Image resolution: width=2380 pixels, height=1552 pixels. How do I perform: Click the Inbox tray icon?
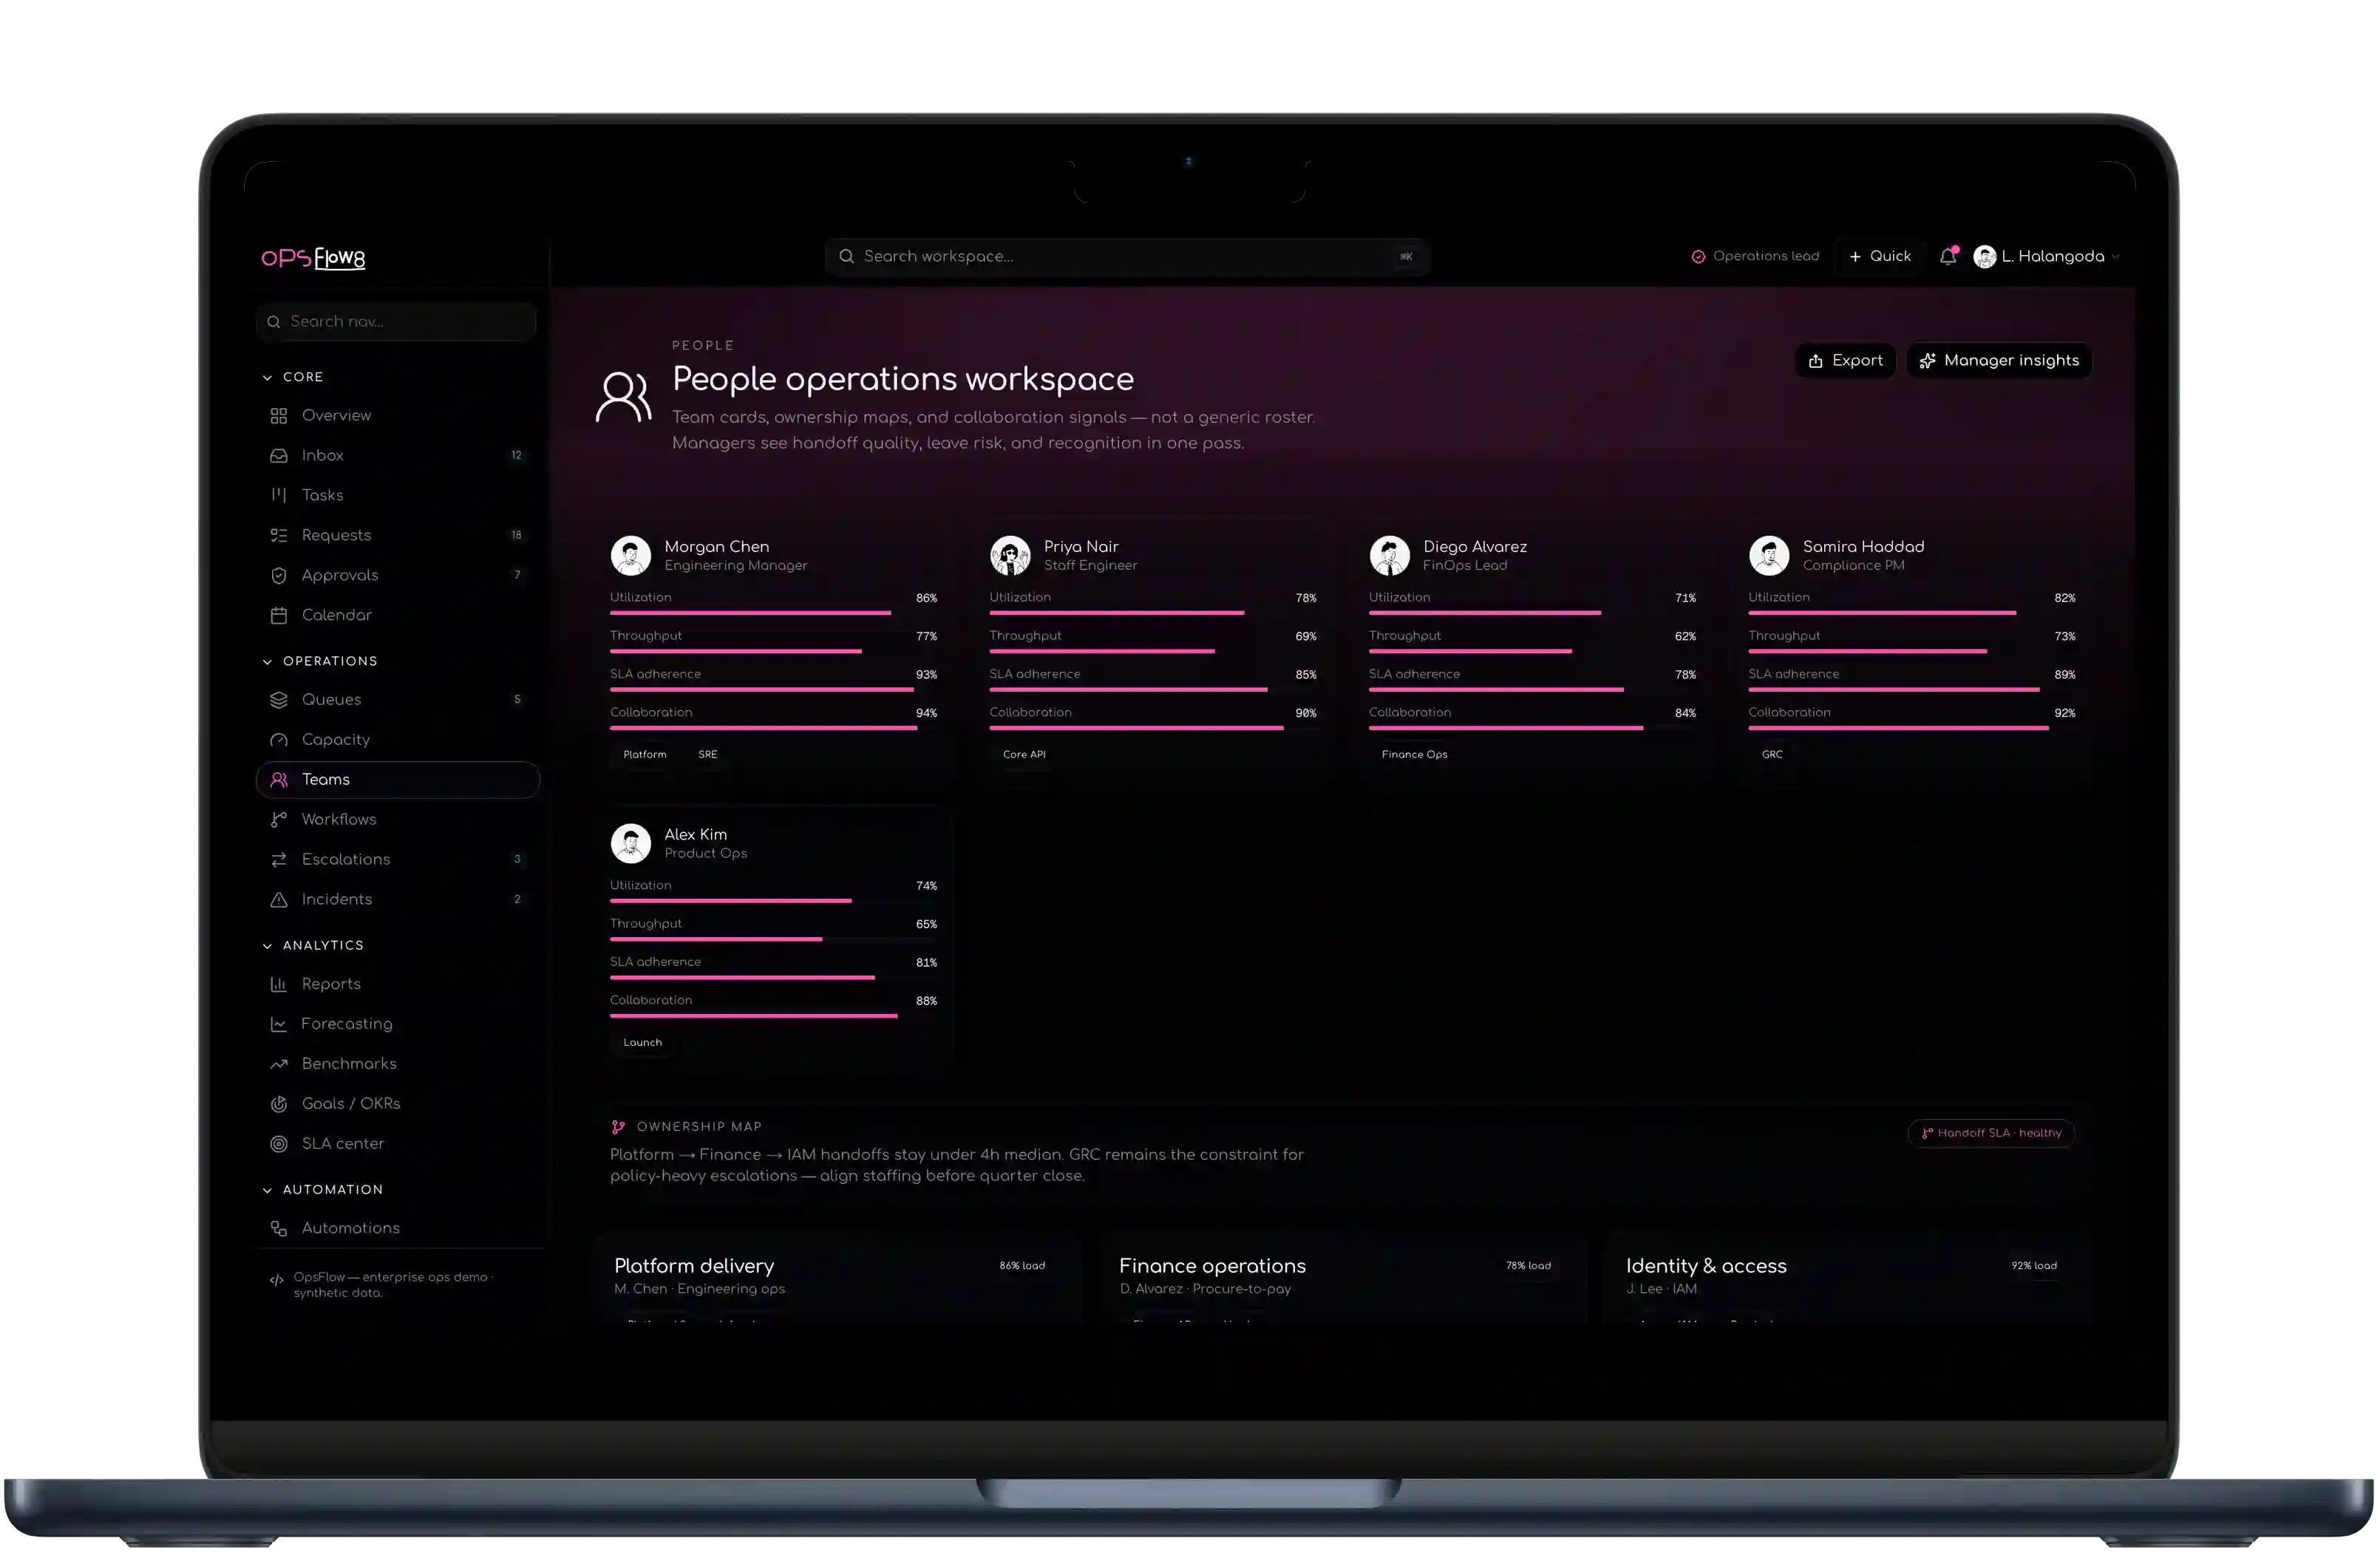click(279, 456)
